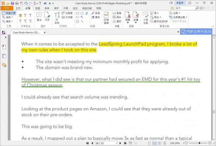Expand the Stamp (图章) dropdown arrow
This screenshot has height=146, width=216.
(x=128, y=22)
